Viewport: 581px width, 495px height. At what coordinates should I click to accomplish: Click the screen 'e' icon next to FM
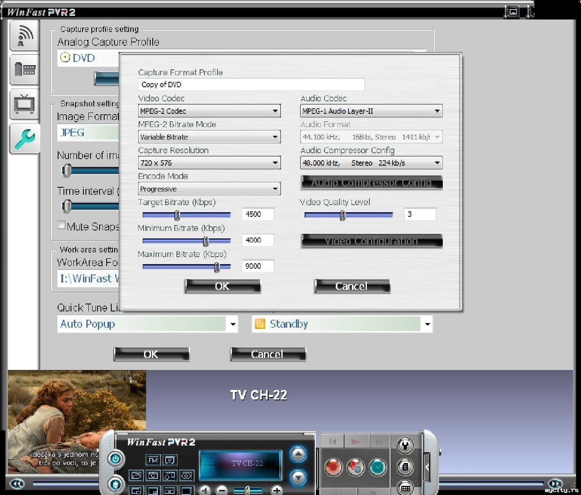pyautogui.click(x=170, y=460)
